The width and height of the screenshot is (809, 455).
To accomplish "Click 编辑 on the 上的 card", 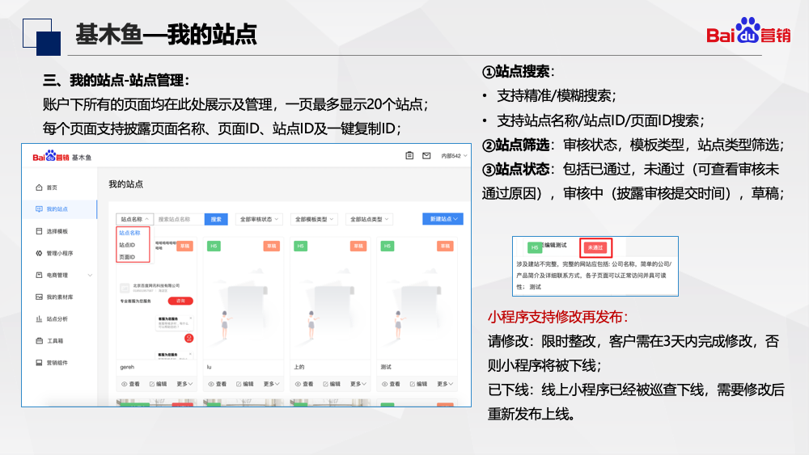I will tap(332, 384).
